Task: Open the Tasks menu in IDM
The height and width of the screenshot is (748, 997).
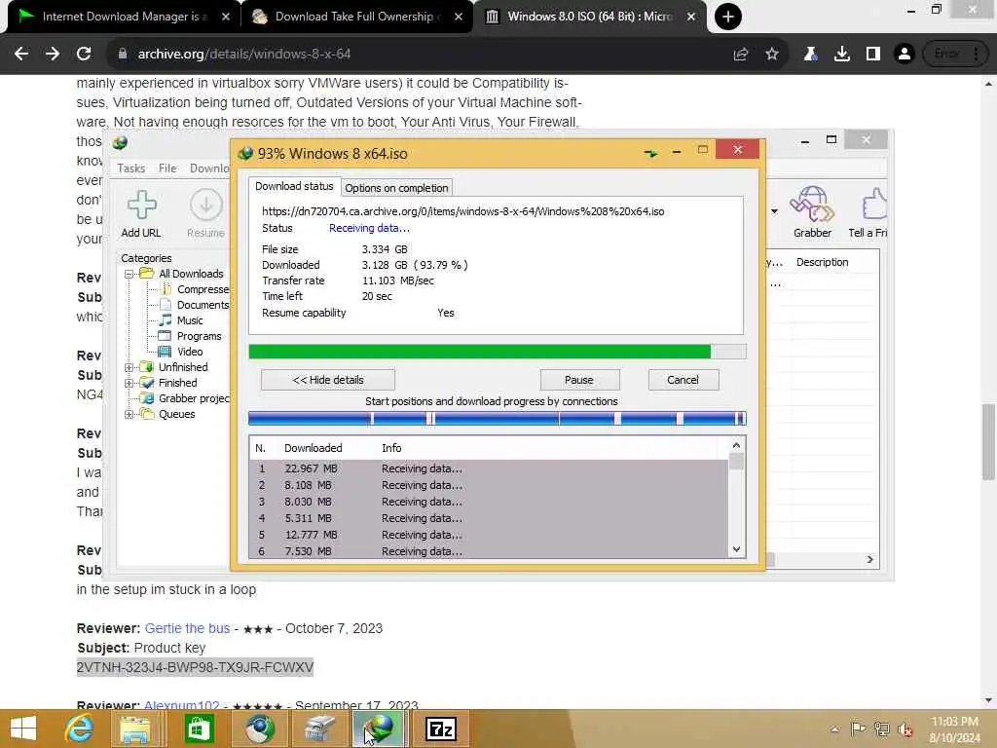Action: 131,168
